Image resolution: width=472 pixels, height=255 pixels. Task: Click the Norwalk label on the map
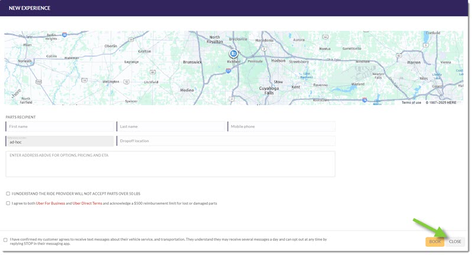pyautogui.click(x=25, y=61)
